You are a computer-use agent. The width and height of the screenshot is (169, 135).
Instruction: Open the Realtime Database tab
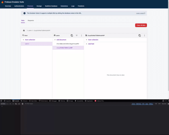51,6
